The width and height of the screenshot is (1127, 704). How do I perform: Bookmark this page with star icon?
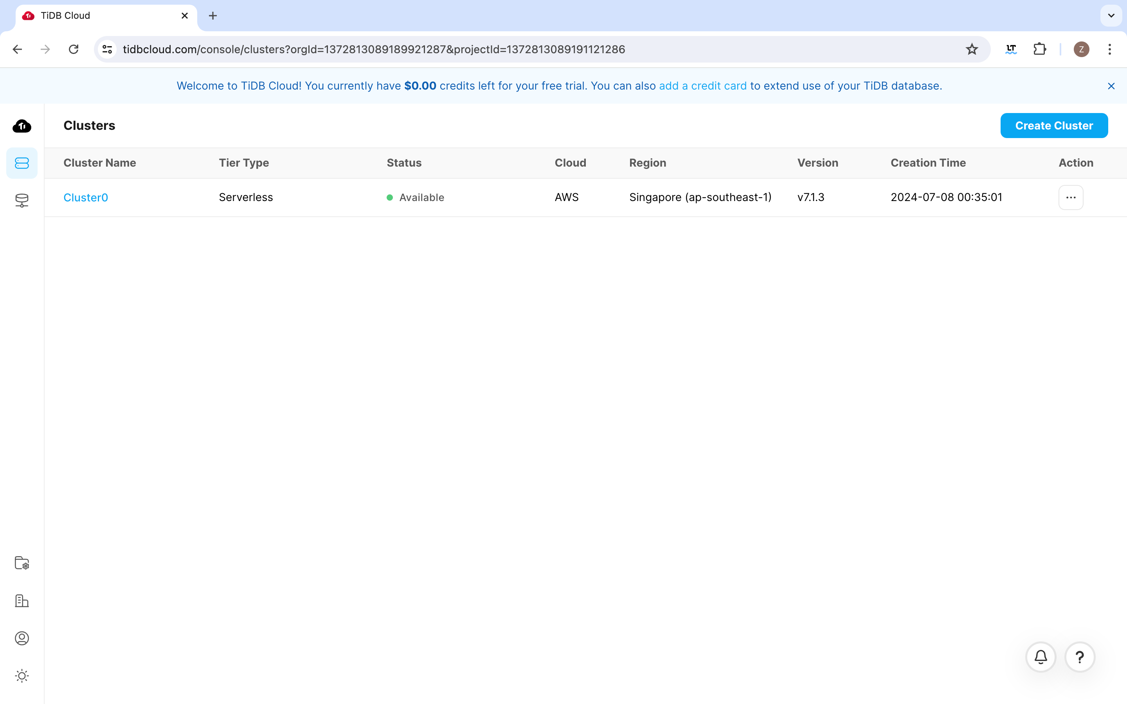tap(972, 49)
